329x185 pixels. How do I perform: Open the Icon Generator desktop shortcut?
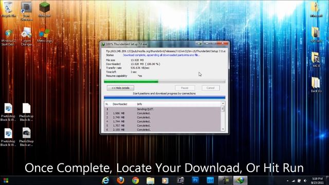point(26,11)
